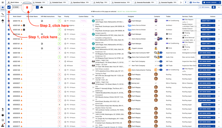Open the Schedule Event queue tab
This screenshot has width=222, height=128.
point(59,2)
